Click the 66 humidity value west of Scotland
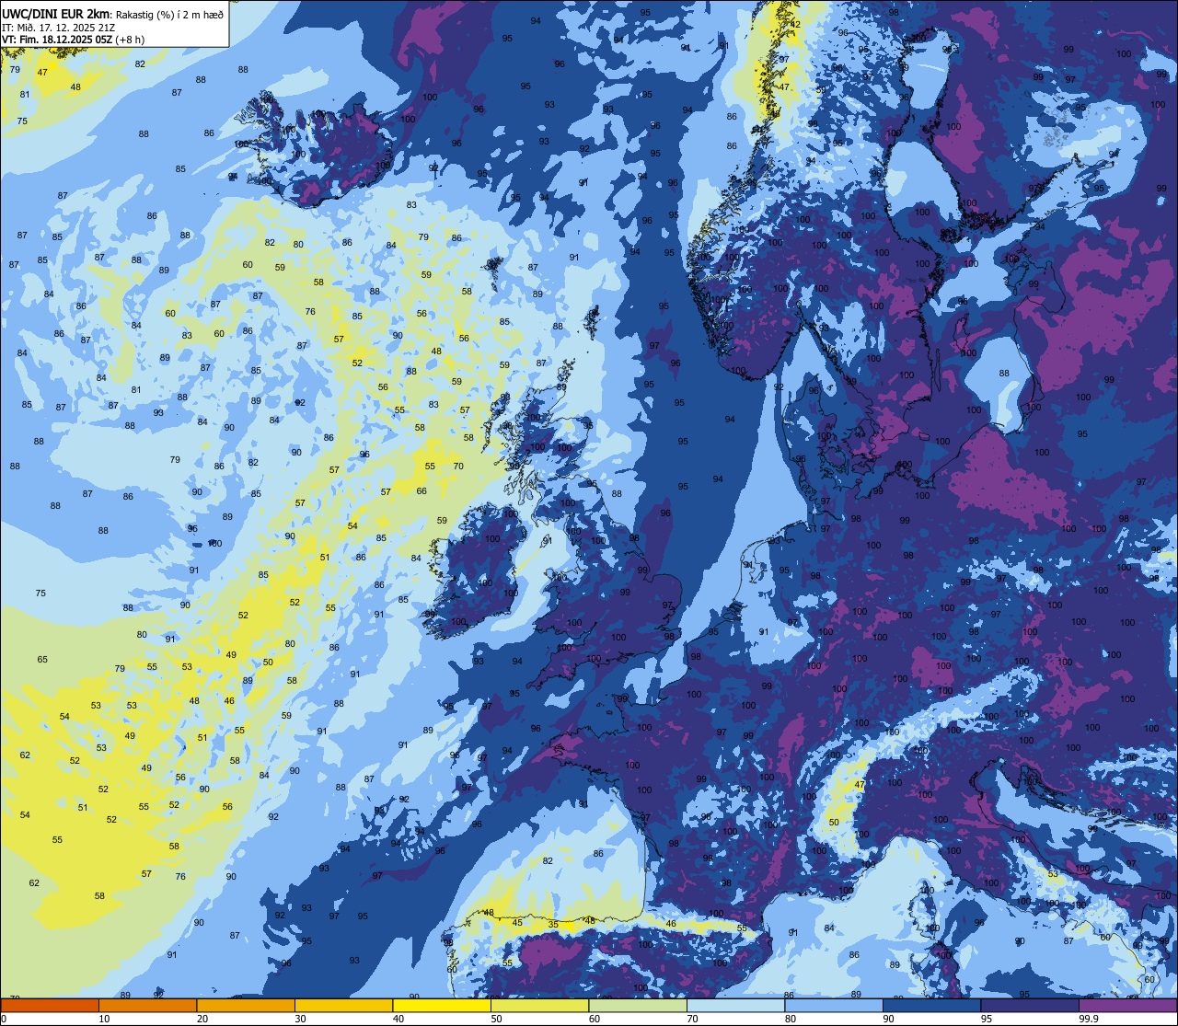 click(x=422, y=490)
